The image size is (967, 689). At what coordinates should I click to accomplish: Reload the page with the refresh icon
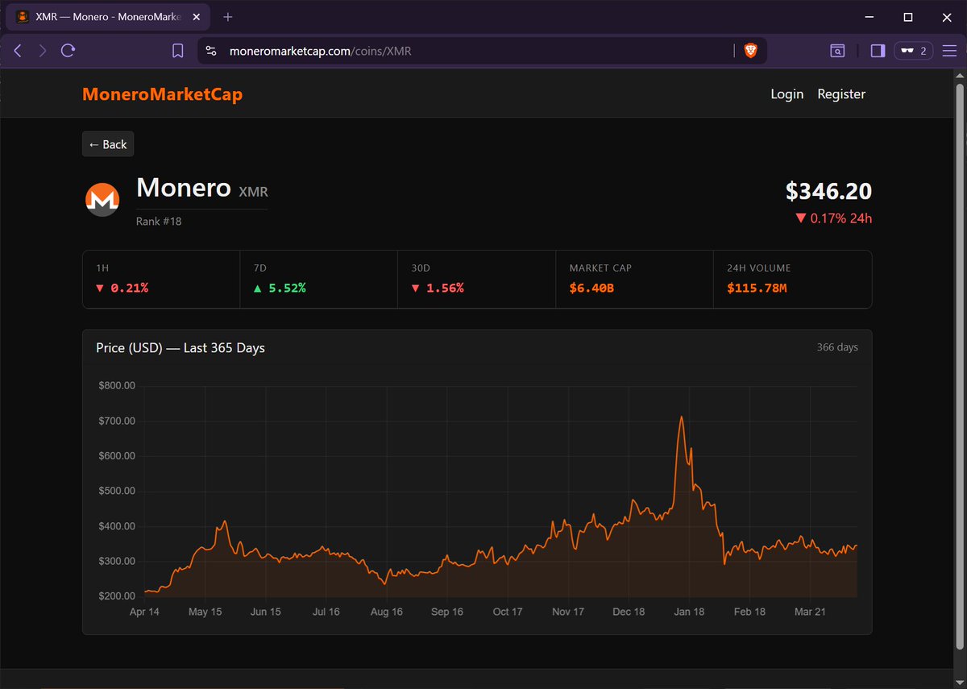68,51
